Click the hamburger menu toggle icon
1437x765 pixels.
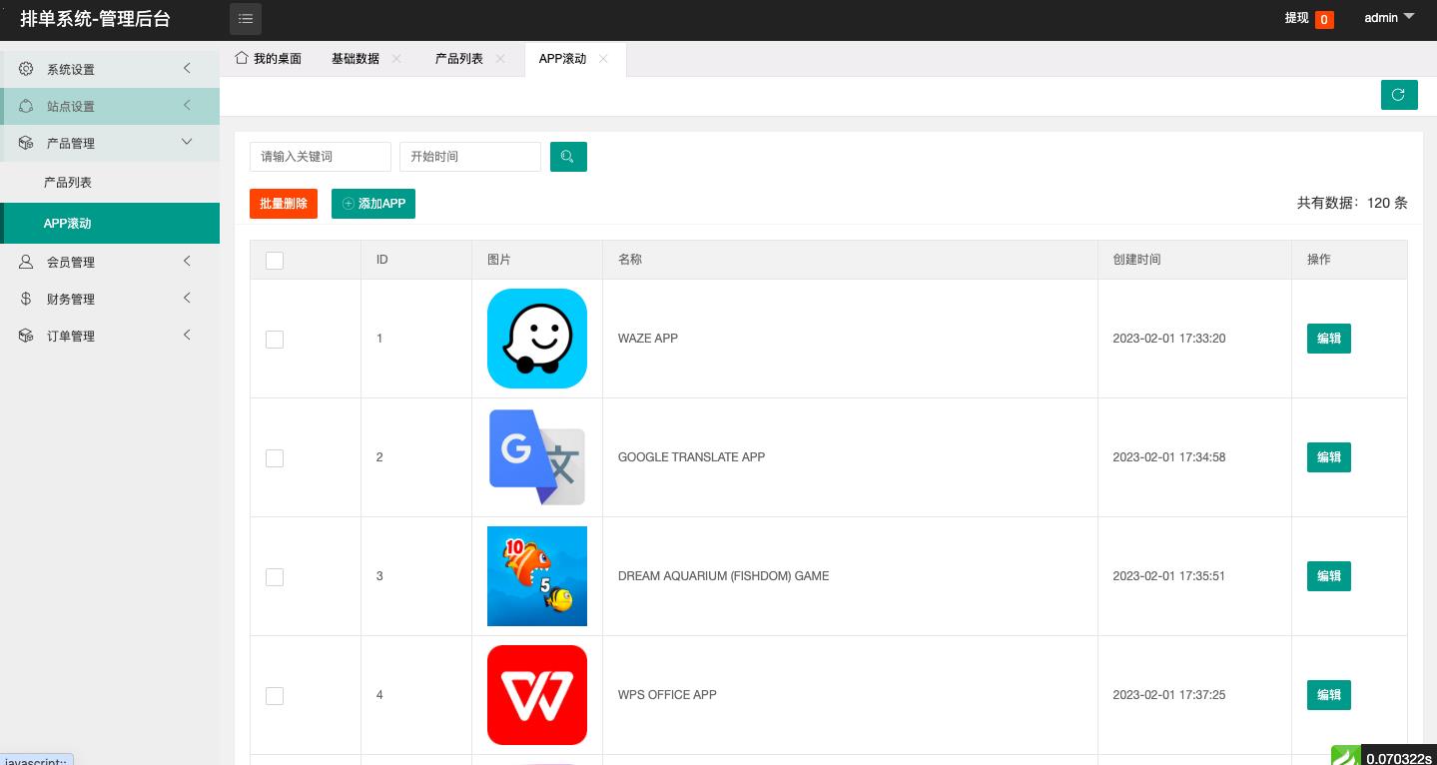point(246,19)
